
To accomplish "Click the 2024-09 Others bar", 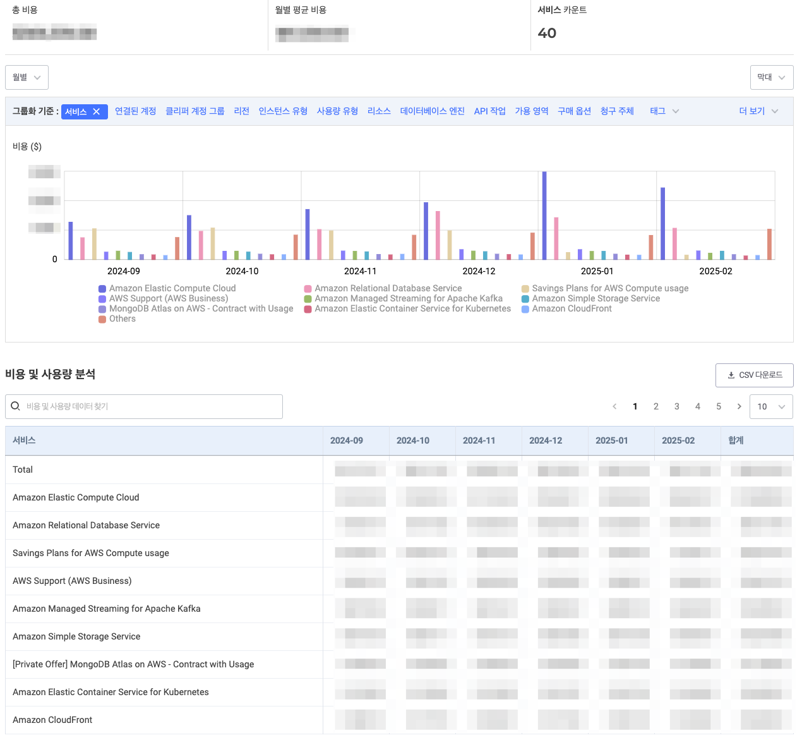I will click(x=177, y=248).
